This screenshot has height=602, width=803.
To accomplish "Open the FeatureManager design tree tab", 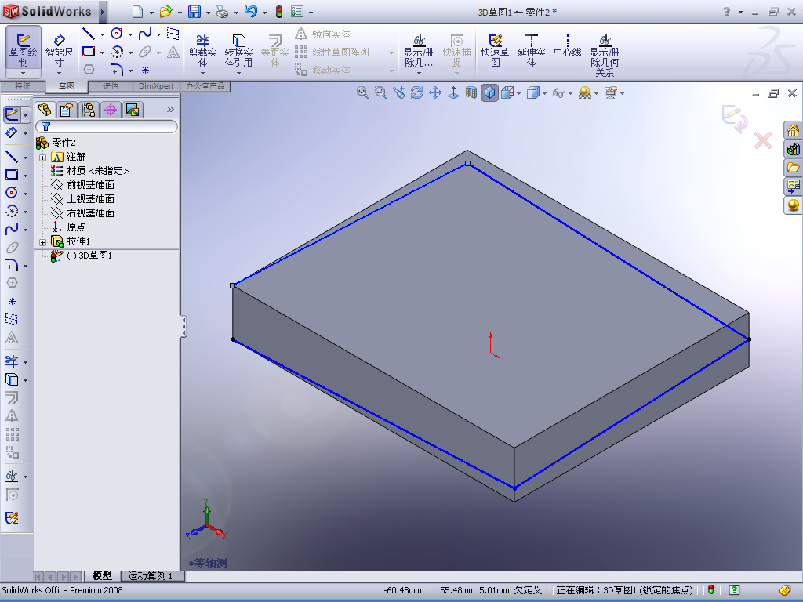I will pos(45,110).
